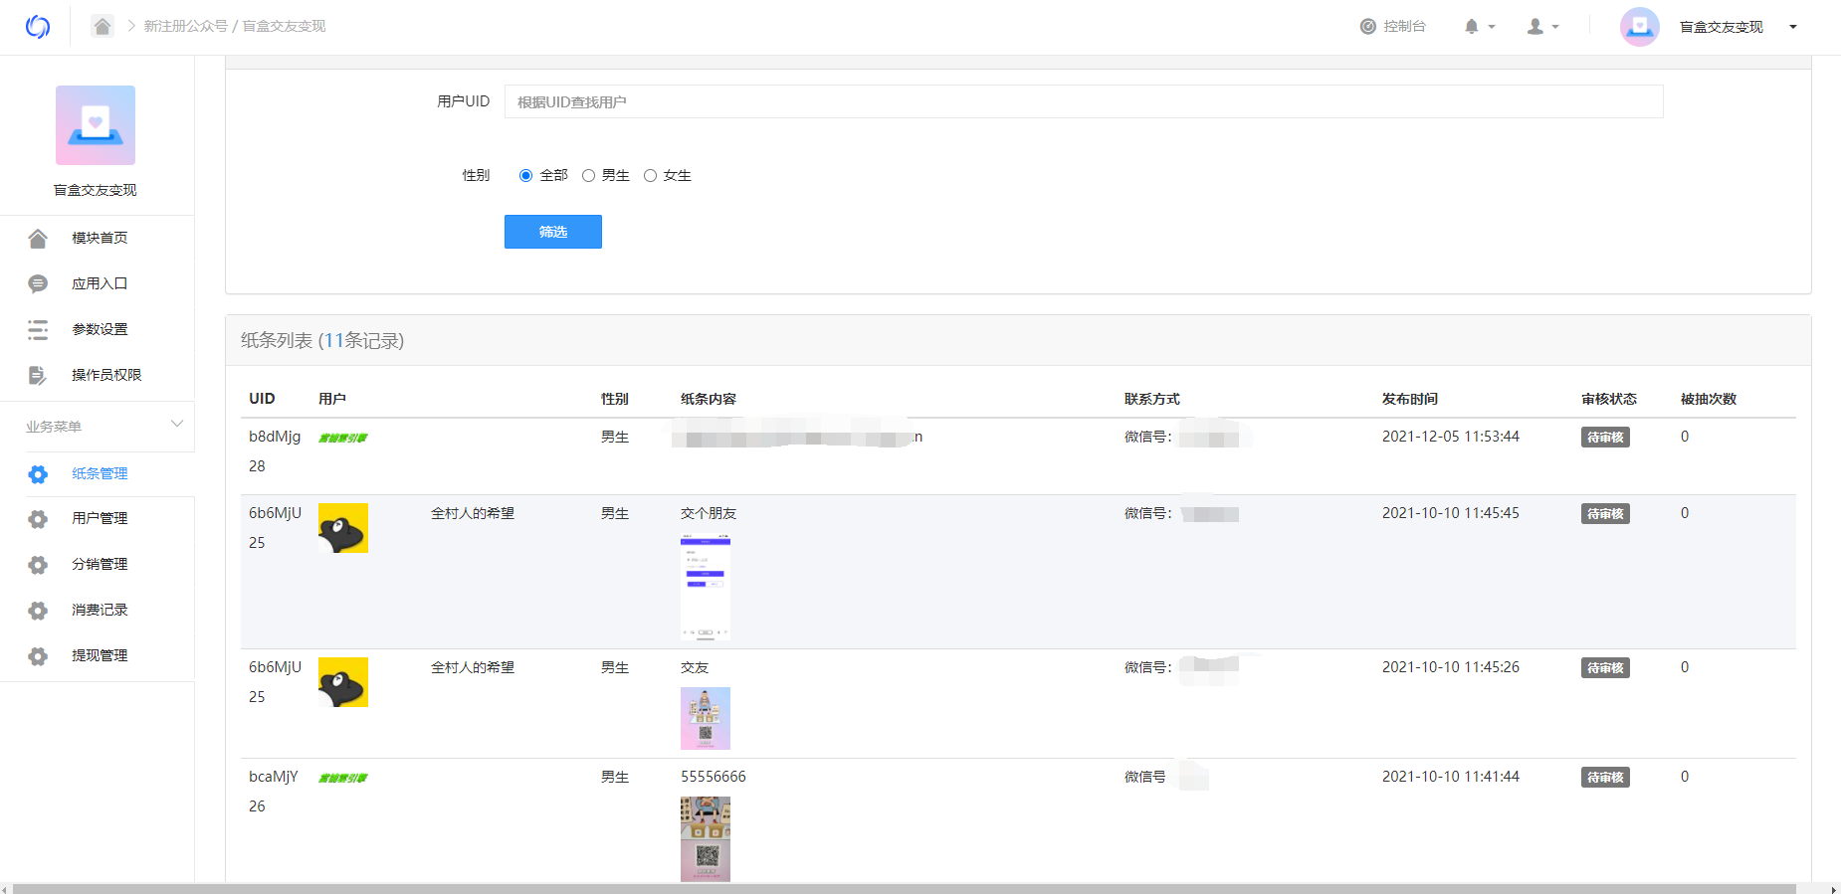1841x894 pixels.
Task: Open the 控制台 console link
Action: [1392, 27]
